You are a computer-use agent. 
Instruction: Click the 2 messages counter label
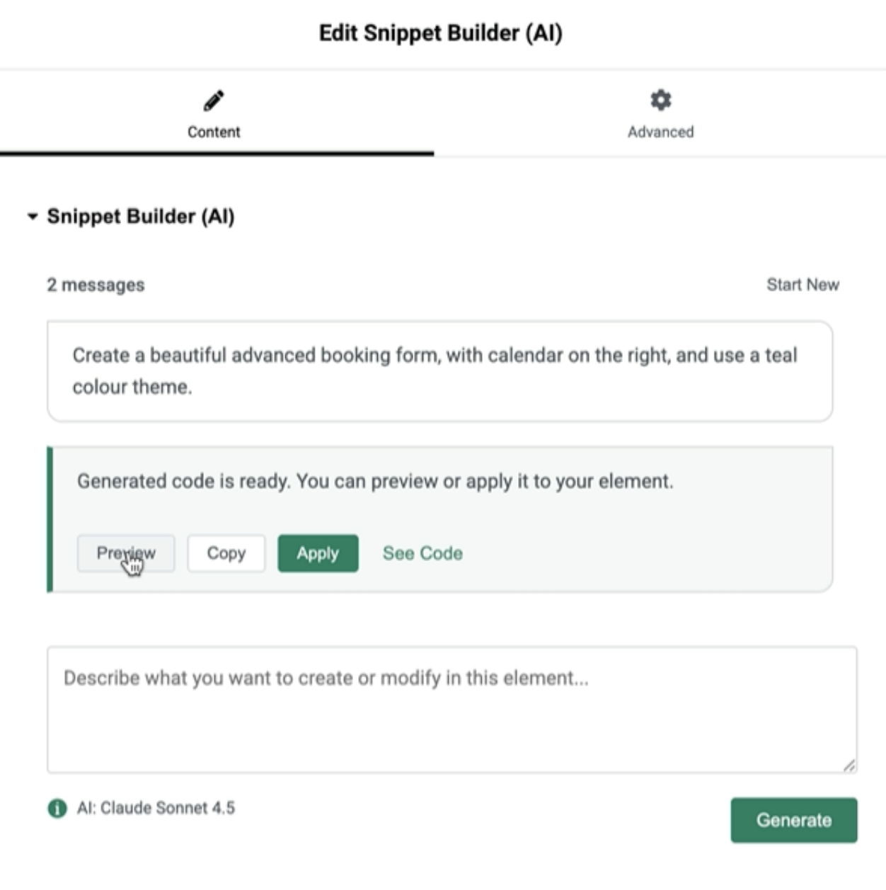[x=94, y=285]
